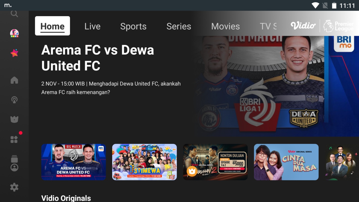Go to Home via house icon
This screenshot has height=202, width=359.
click(x=14, y=80)
